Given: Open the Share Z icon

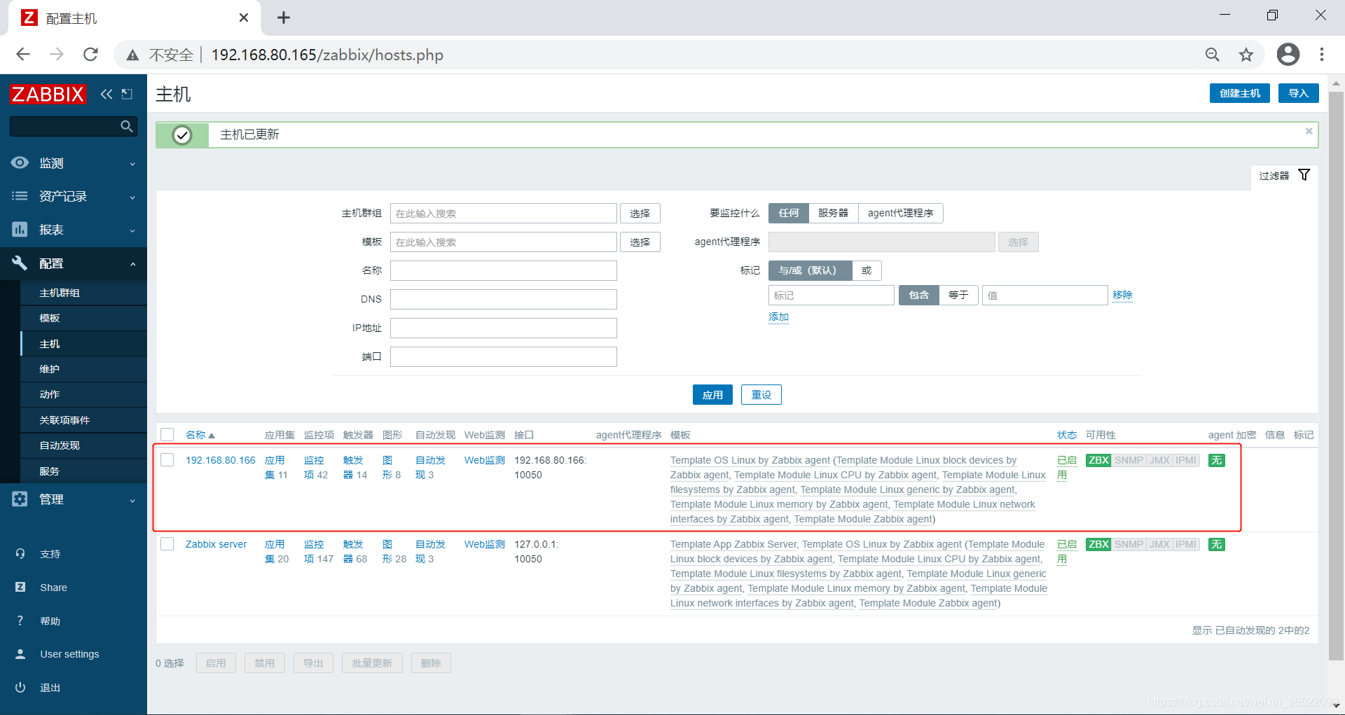Looking at the screenshot, I should point(20,587).
